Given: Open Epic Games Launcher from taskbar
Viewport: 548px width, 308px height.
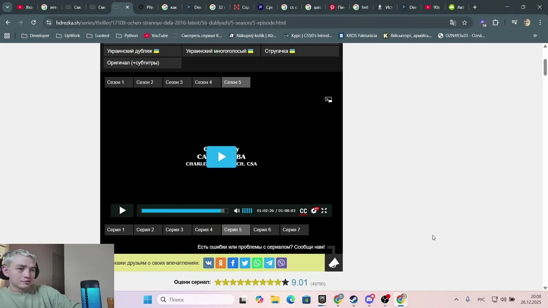Looking at the screenshot, I should tap(322, 299).
